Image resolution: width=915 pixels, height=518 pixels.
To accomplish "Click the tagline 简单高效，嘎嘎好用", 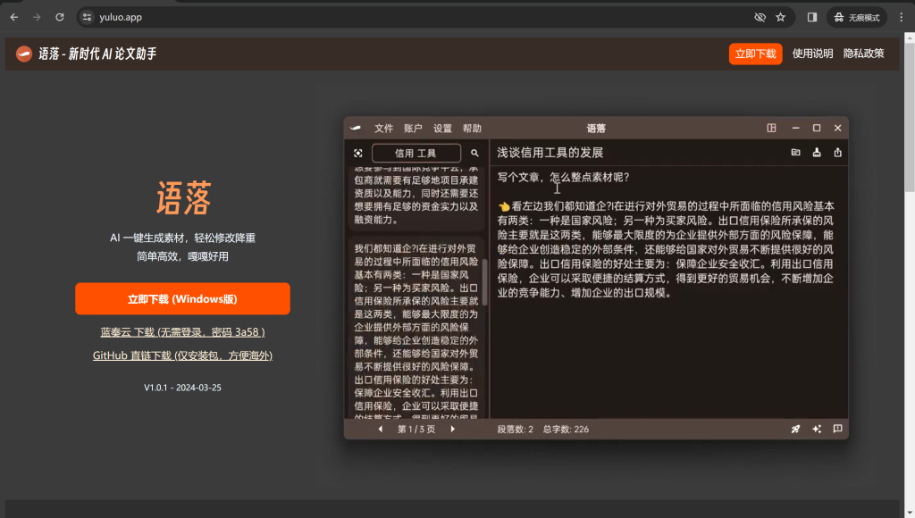I will (x=182, y=256).
